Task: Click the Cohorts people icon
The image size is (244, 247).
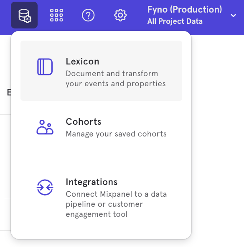Action: point(45,127)
